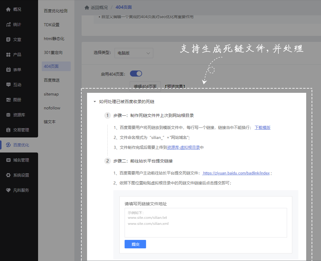
Task: Open the 电脑版 type dropdown
Action: point(134,53)
